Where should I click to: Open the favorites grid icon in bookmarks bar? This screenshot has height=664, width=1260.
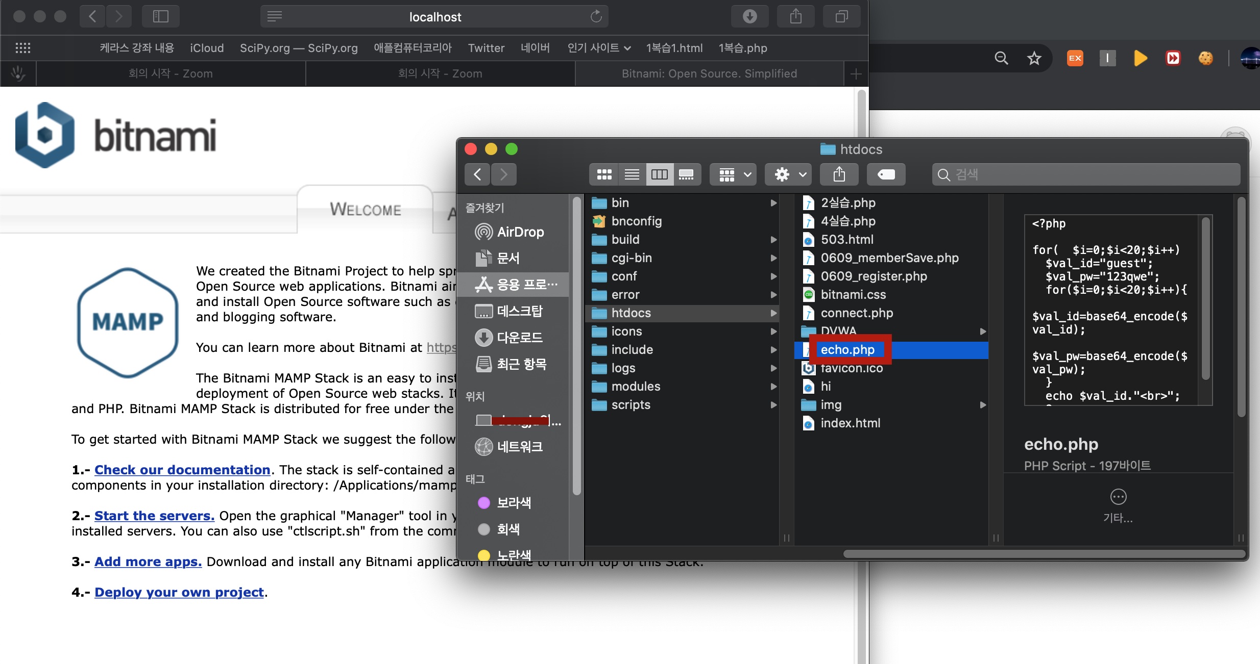pos(23,48)
